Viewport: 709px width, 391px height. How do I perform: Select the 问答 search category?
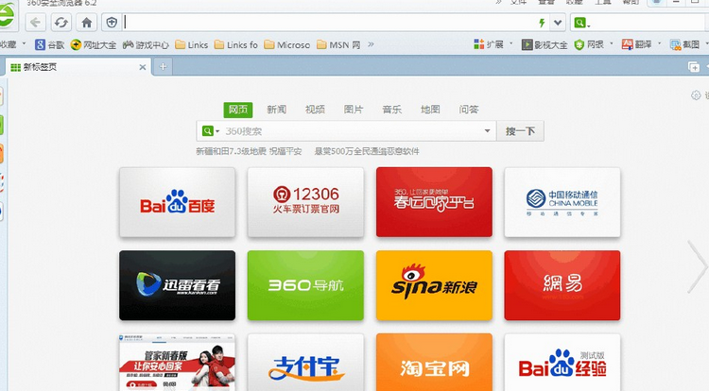tap(469, 110)
